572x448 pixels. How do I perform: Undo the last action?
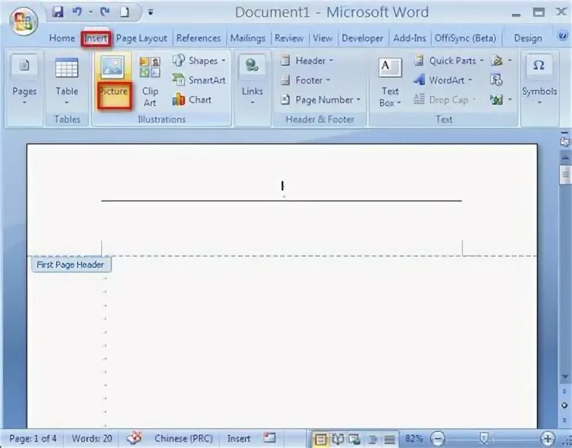click(x=77, y=11)
